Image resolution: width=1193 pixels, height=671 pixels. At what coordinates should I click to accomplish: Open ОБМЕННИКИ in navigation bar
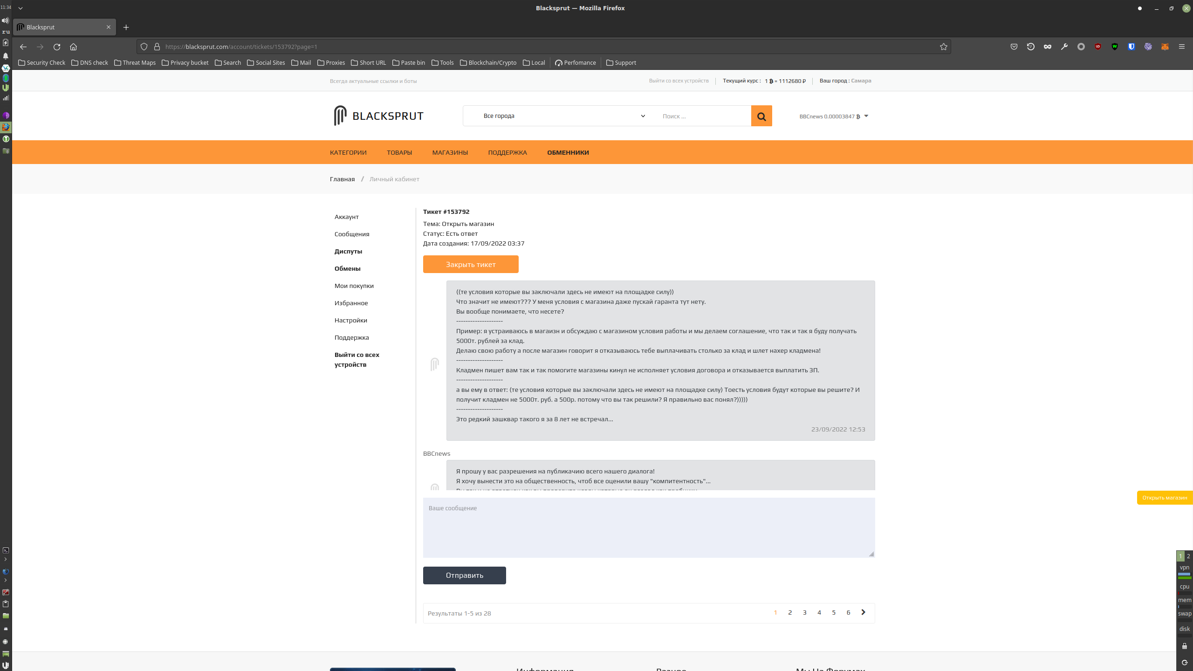pyautogui.click(x=568, y=152)
